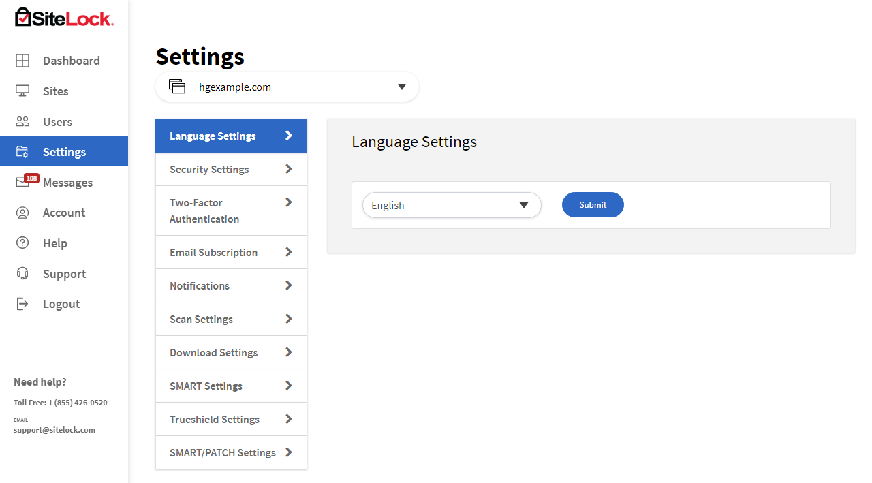Click the support@sitelock.com email address
Viewport: 872px width, 483px height.
54,430
